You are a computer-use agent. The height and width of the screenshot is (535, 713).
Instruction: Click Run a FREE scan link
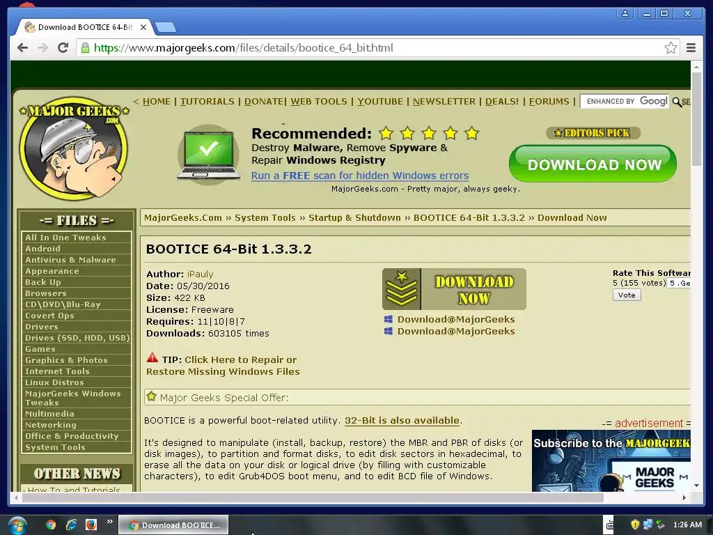pyautogui.click(x=360, y=176)
